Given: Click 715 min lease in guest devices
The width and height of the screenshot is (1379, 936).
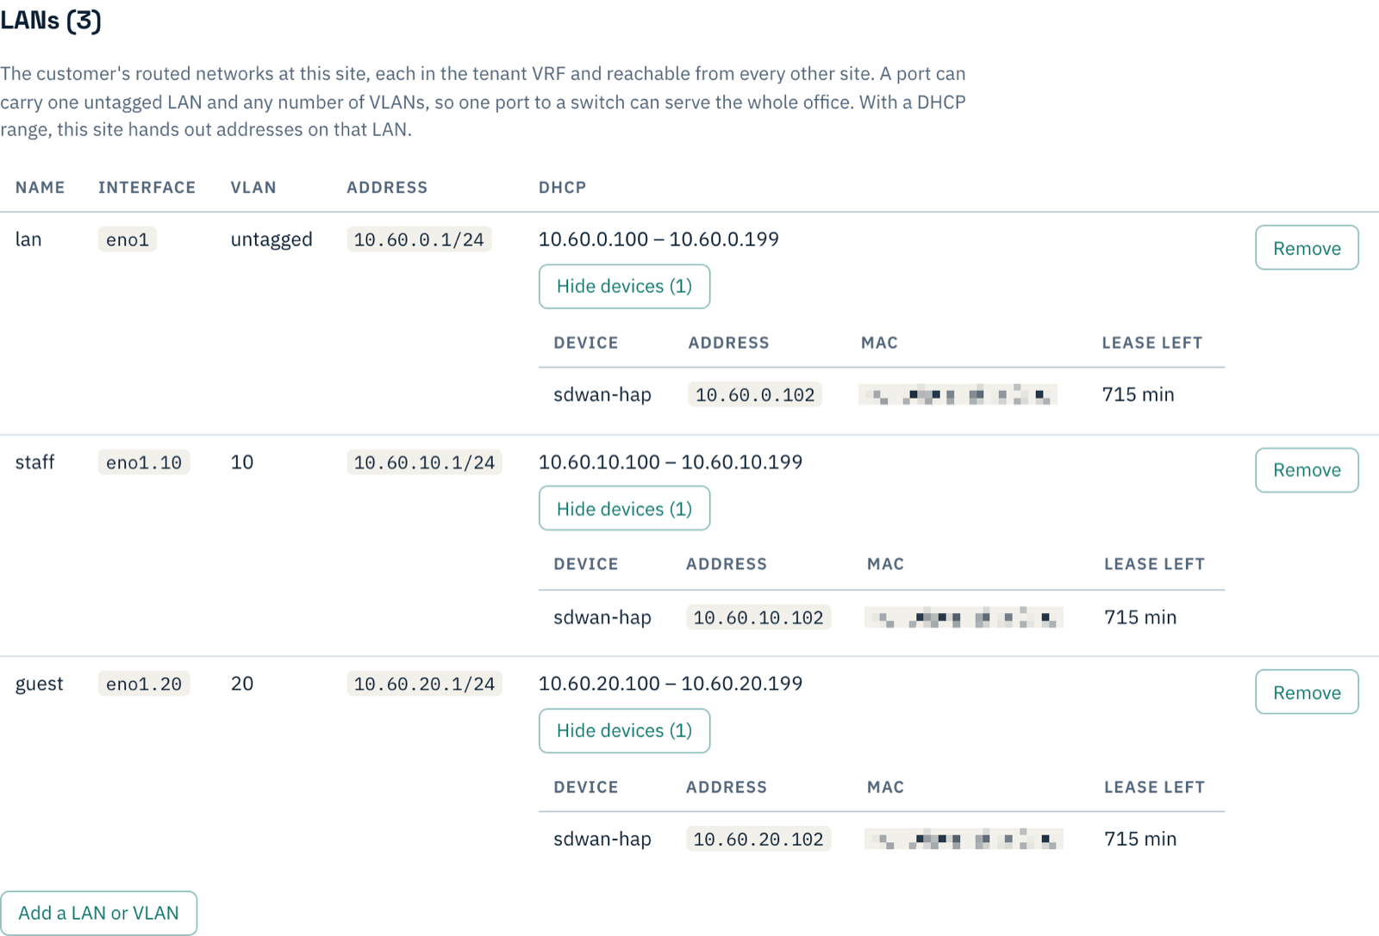Looking at the screenshot, I should click(x=1140, y=839).
